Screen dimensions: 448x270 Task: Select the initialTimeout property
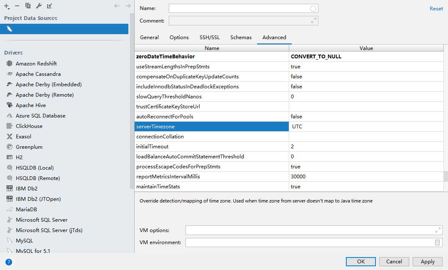point(212,147)
